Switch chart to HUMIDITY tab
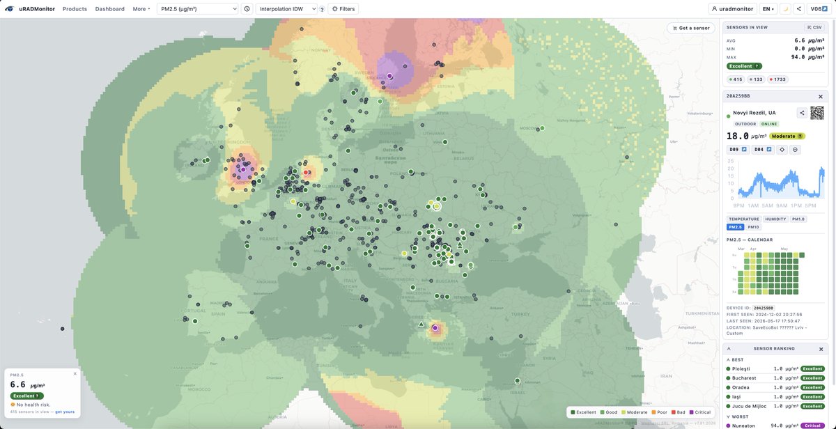836x429 pixels. click(775, 219)
